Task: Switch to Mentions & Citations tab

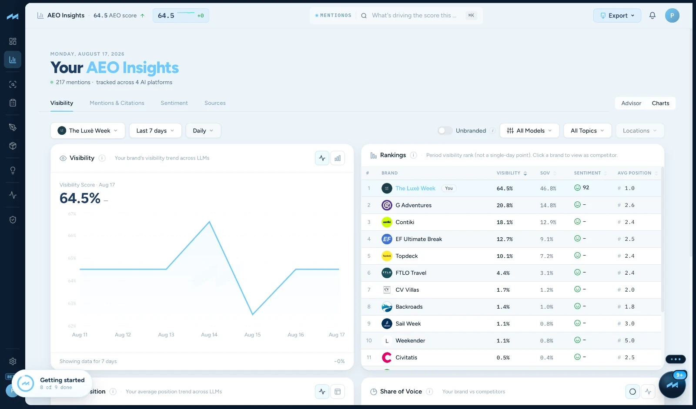Action: click(x=117, y=103)
